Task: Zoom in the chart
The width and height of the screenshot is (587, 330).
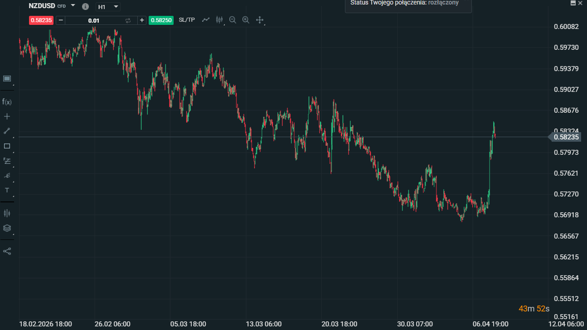Action: click(246, 20)
